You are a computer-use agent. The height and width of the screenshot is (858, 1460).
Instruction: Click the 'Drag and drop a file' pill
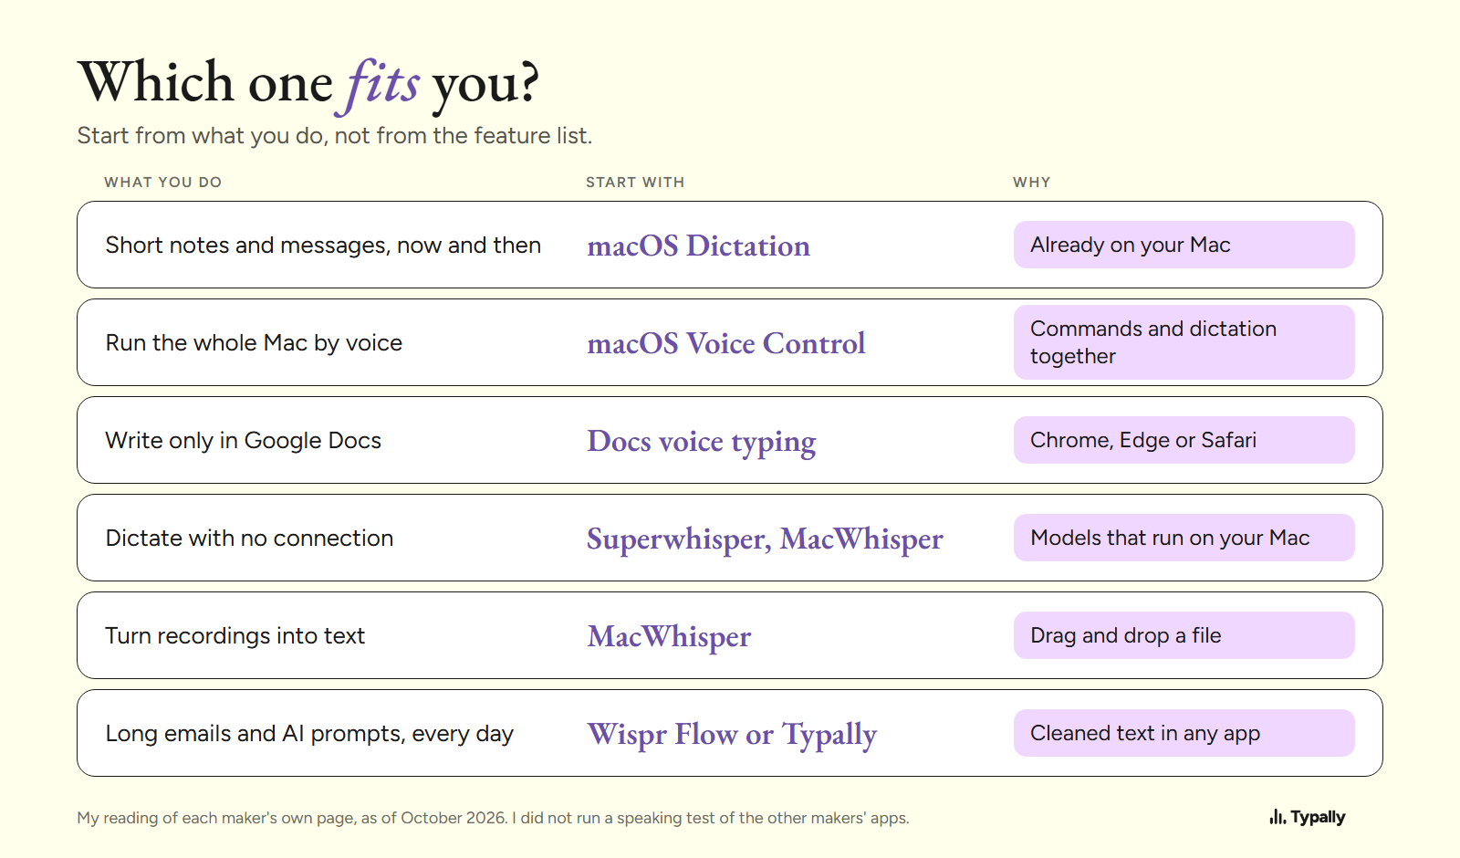coord(1184,635)
